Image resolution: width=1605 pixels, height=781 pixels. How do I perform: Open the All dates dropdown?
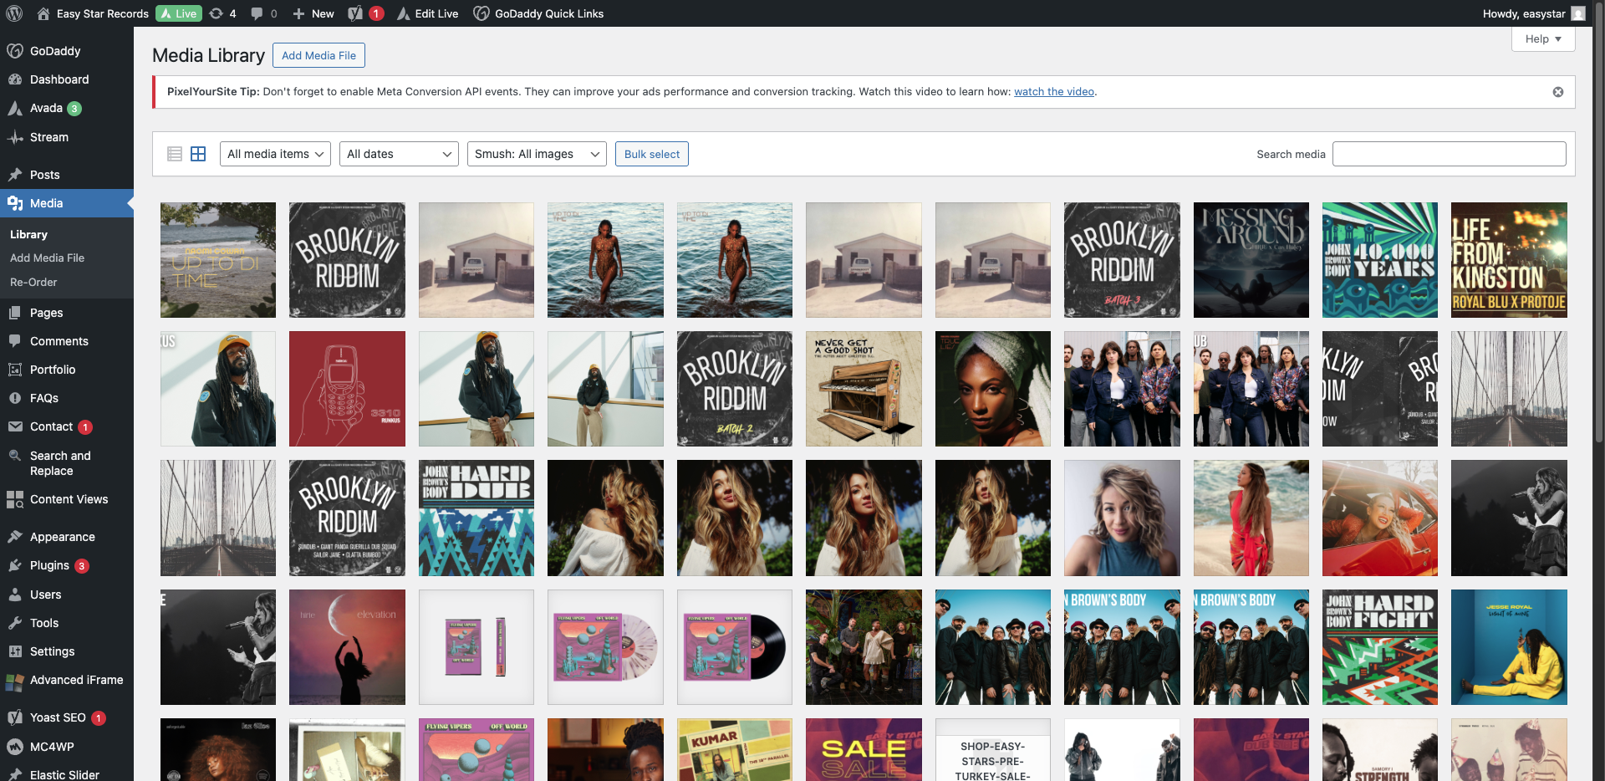pos(399,154)
